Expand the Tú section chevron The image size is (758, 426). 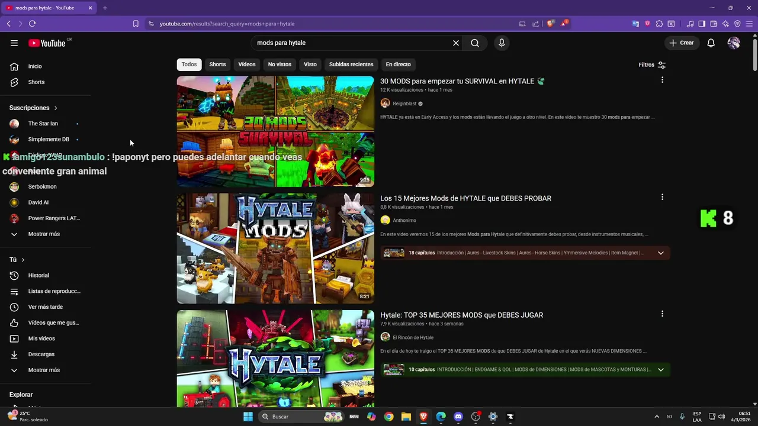pos(23,260)
